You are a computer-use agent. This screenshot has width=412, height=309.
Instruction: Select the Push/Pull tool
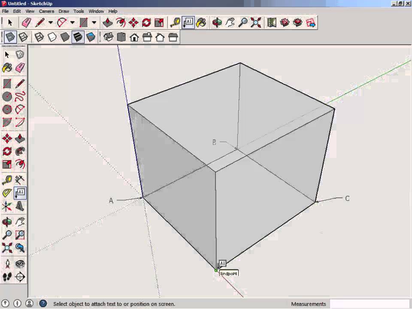[x=107, y=22]
